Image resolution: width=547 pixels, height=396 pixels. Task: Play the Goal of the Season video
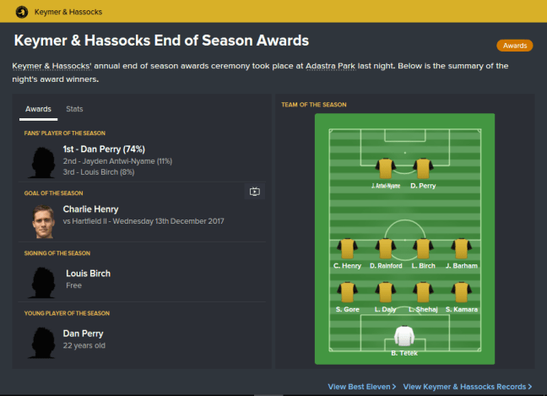(x=255, y=192)
